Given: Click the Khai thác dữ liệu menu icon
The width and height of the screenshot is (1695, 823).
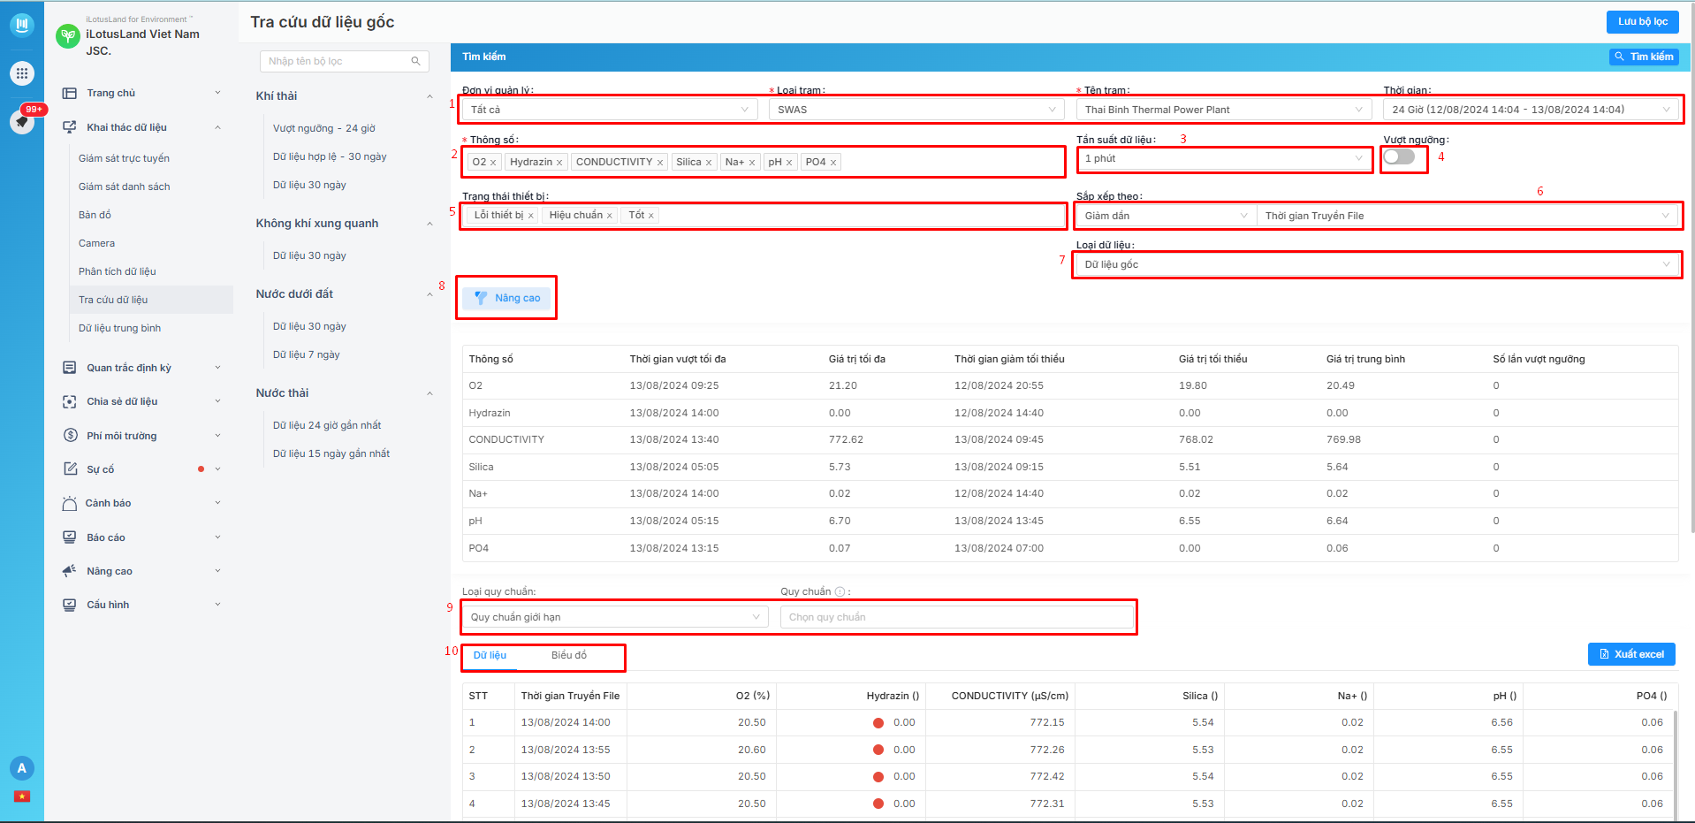Looking at the screenshot, I should [x=70, y=127].
